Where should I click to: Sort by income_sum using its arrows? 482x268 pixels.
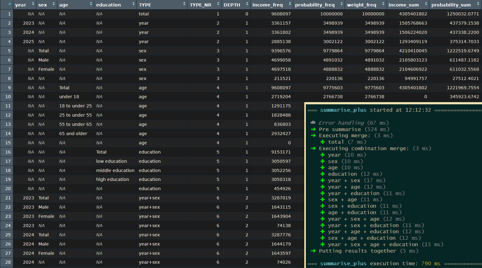coord(426,4)
